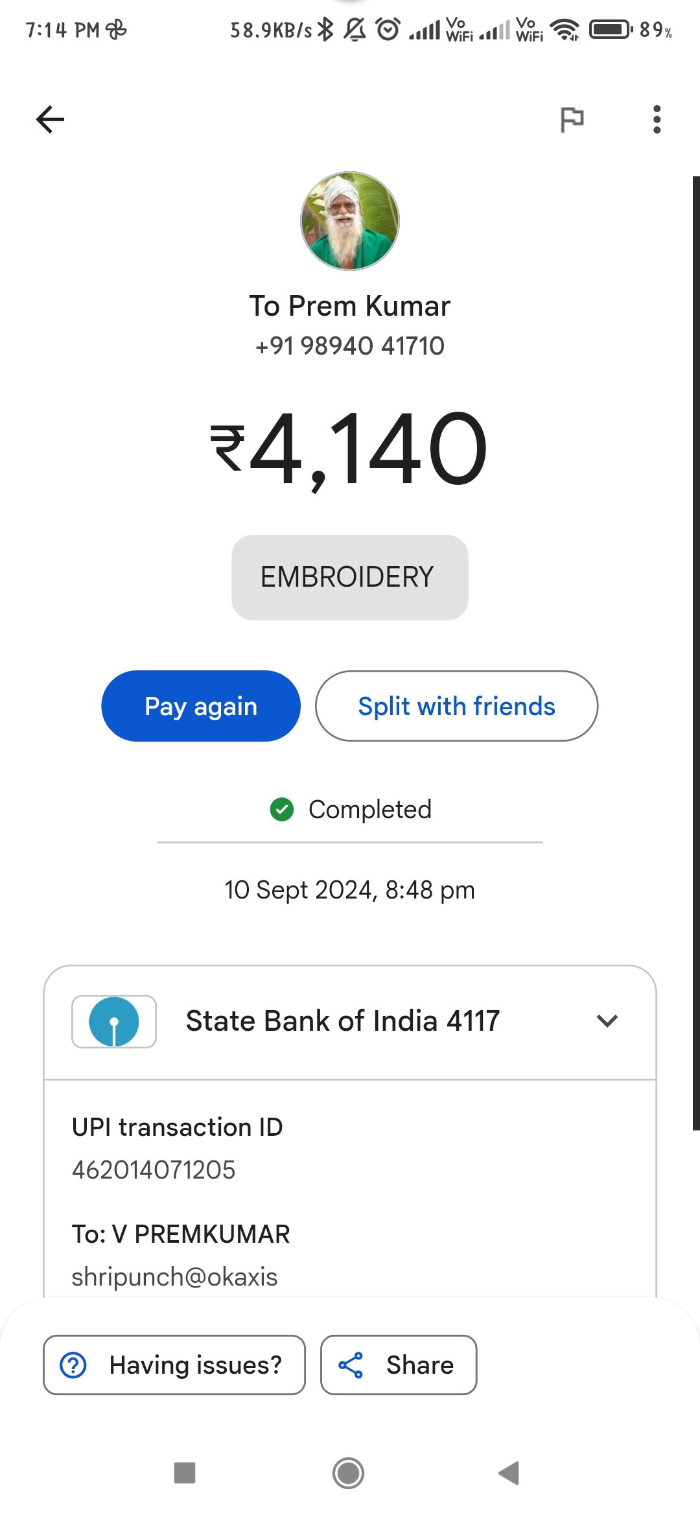
Task: Click the Pay again button
Action: tap(201, 706)
